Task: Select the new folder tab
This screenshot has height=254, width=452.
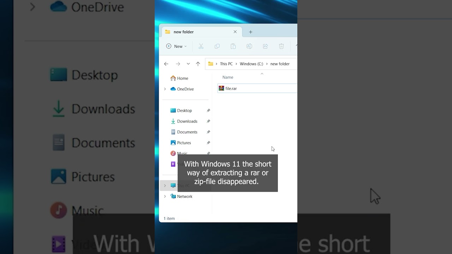Action: coord(202,32)
